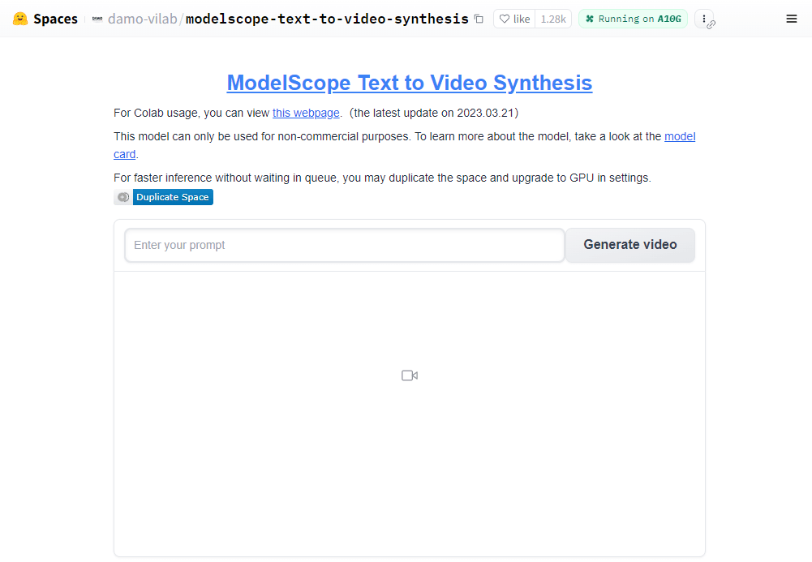Click the damo-vilab organization avatar icon
The image size is (812, 562).
click(97, 19)
